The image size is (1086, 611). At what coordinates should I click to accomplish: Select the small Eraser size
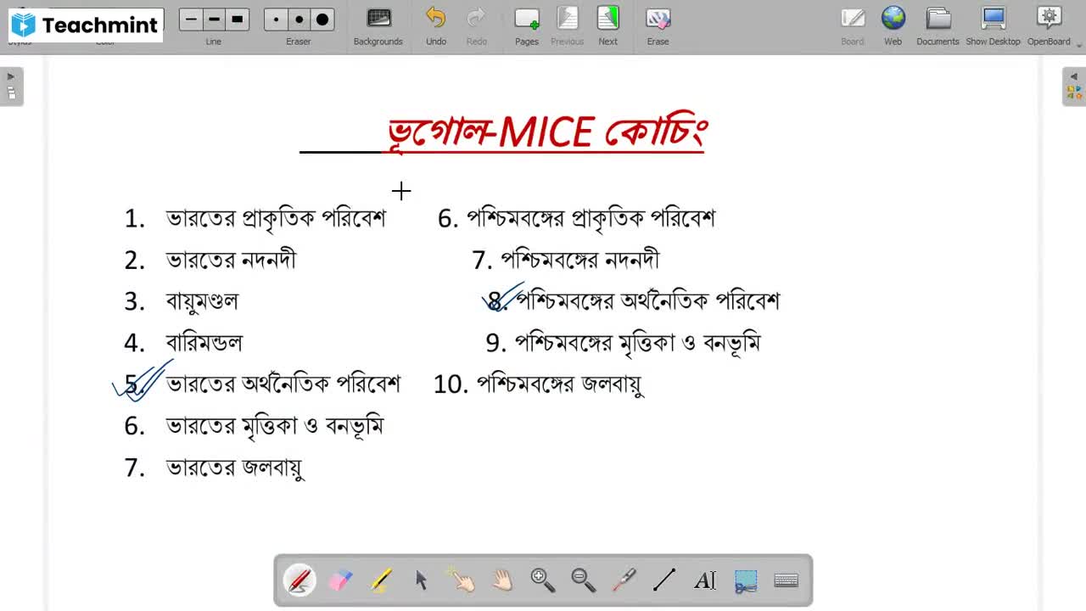(x=276, y=20)
